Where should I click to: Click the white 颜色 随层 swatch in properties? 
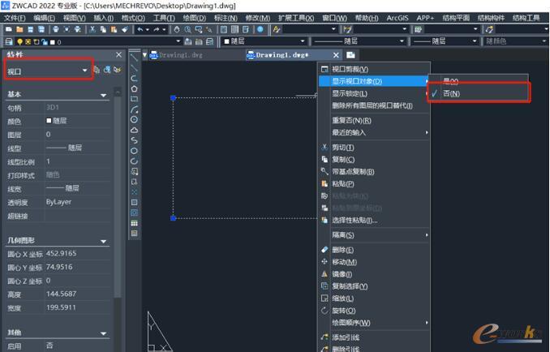pyautogui.click(x=49, y=121)
